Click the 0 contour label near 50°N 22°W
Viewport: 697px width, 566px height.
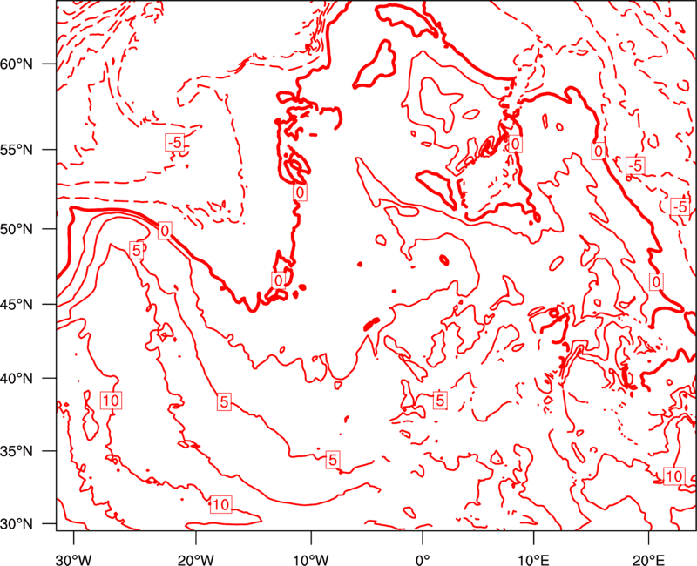[165, 231]
